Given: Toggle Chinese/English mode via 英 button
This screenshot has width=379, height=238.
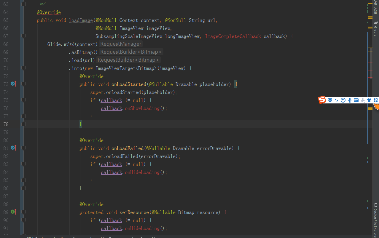Looking at the screenshot, I should coord(330,100).
